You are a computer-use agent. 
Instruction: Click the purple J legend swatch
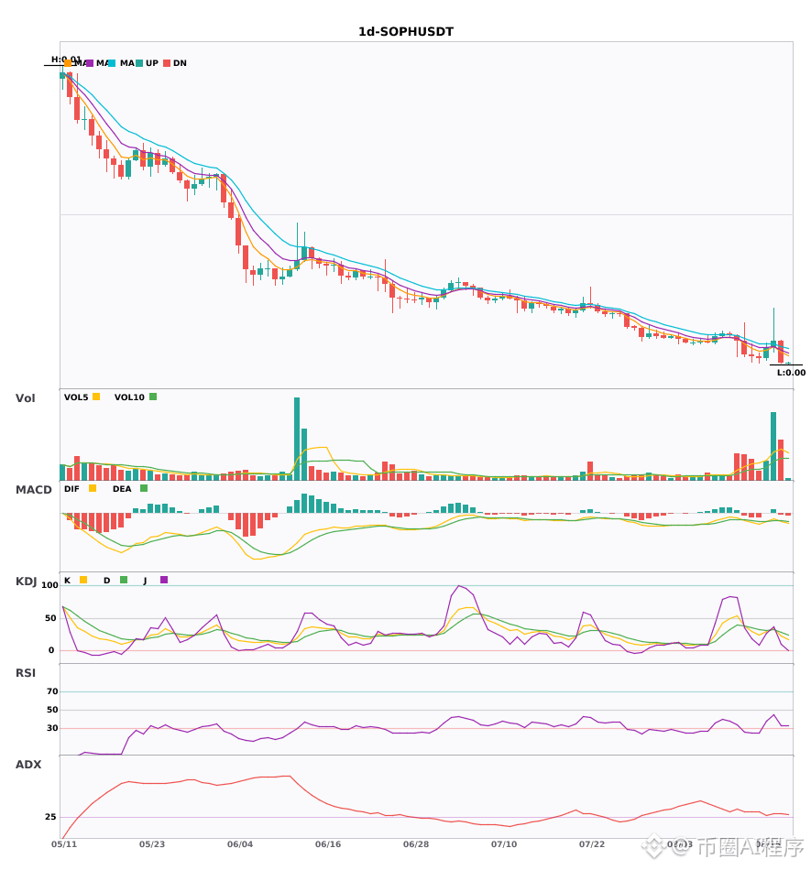(x=164, y=580)
